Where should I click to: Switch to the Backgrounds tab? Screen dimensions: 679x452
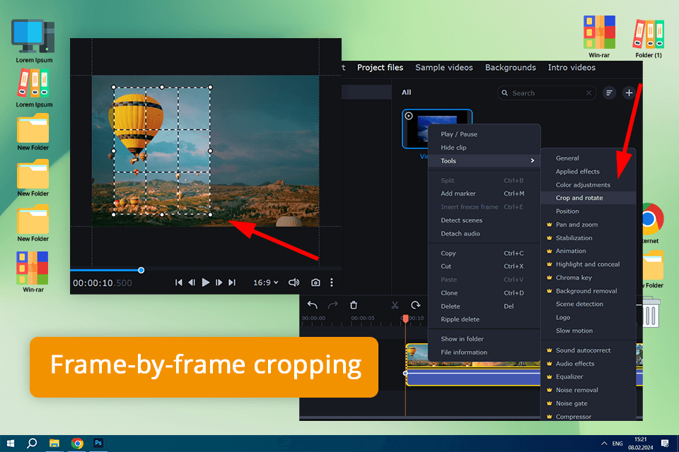[x=510, y=68]
